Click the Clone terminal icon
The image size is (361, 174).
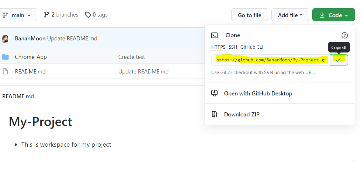point(214,35)
